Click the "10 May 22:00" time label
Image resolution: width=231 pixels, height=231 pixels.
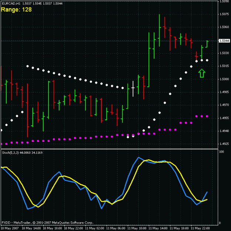tap(74, 228)
